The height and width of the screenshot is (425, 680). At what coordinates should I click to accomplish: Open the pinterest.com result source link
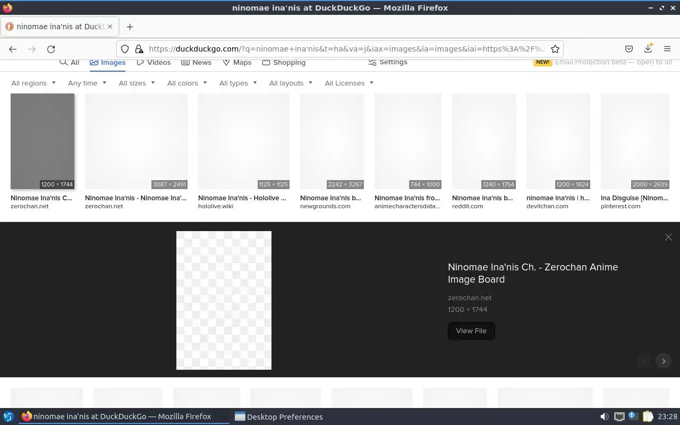point(620,206)
